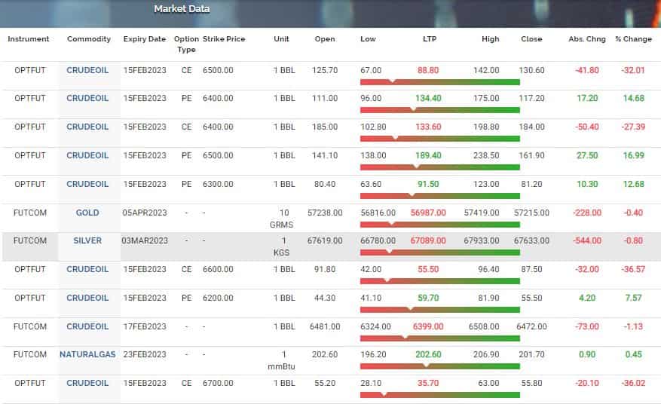
Task: Open CRUDEOIL link in 6500.00 CE row
Action: point(87,70)
